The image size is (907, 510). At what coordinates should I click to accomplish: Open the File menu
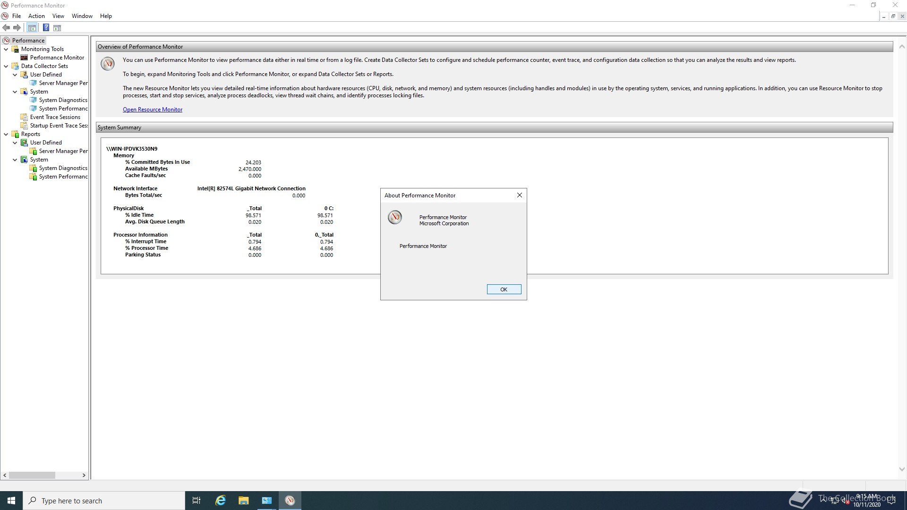17,16
